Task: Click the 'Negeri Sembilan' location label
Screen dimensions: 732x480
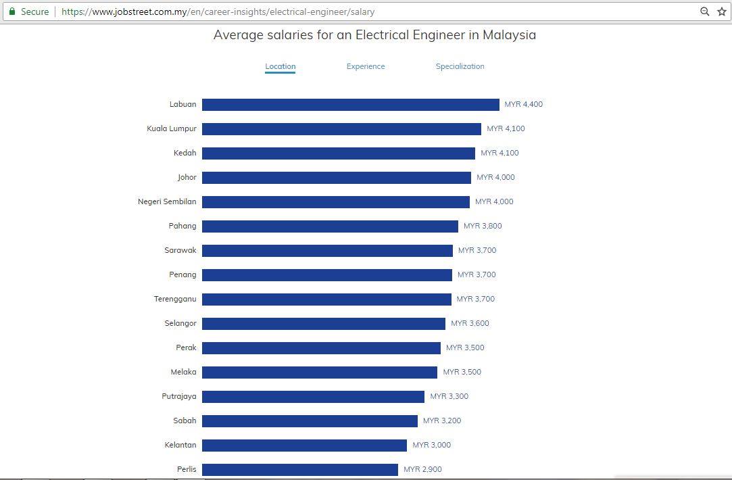Action: click(x=167, y=201)
